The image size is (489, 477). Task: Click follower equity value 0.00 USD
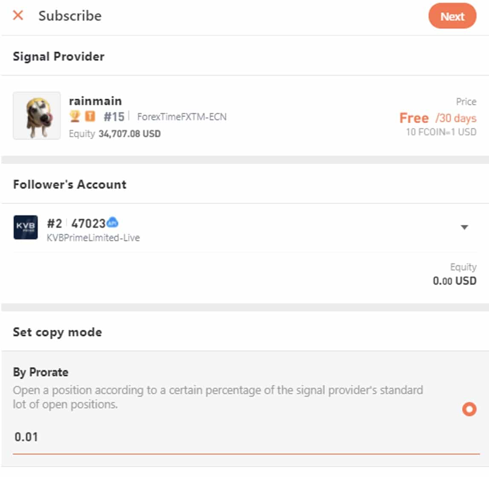tap(454, 281)
